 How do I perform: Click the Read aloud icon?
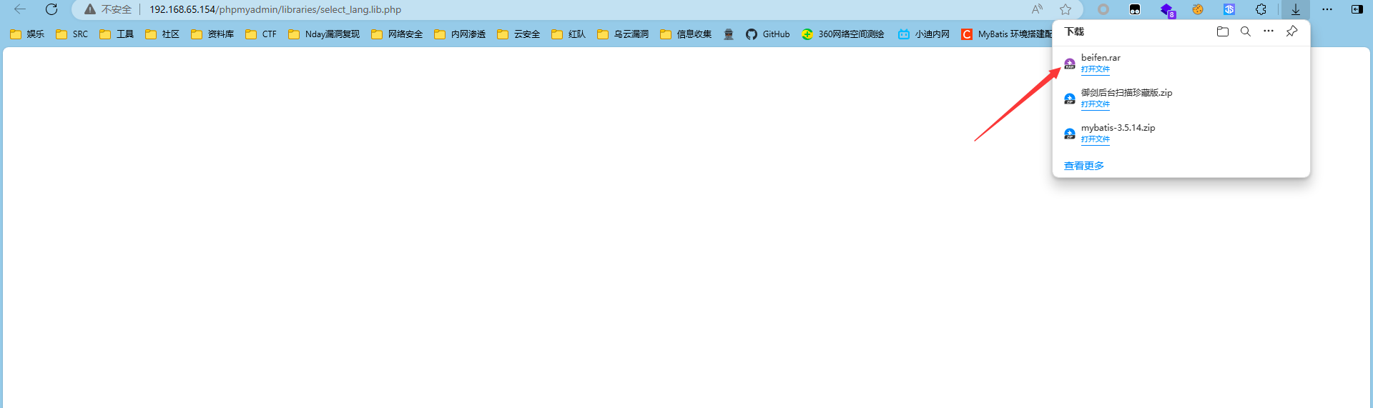(x=1037, y=9)
